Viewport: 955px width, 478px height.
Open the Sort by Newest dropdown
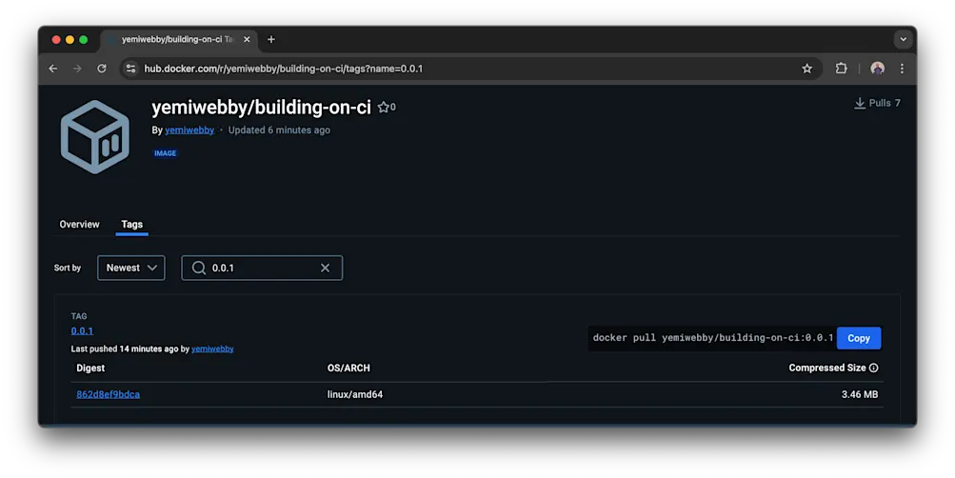(x=131, y=268)
